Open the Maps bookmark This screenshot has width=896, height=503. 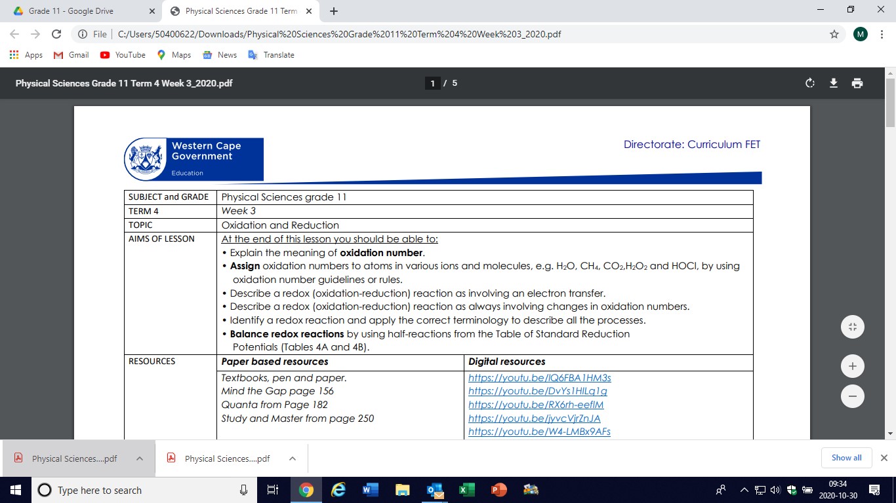(x=174, y=55)
